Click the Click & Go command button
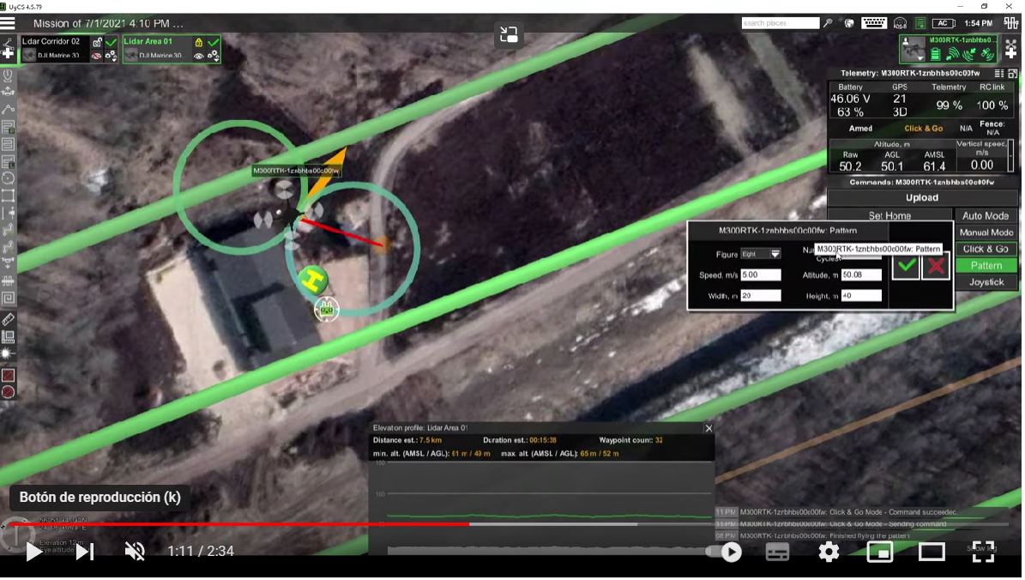 click(986, 249)
